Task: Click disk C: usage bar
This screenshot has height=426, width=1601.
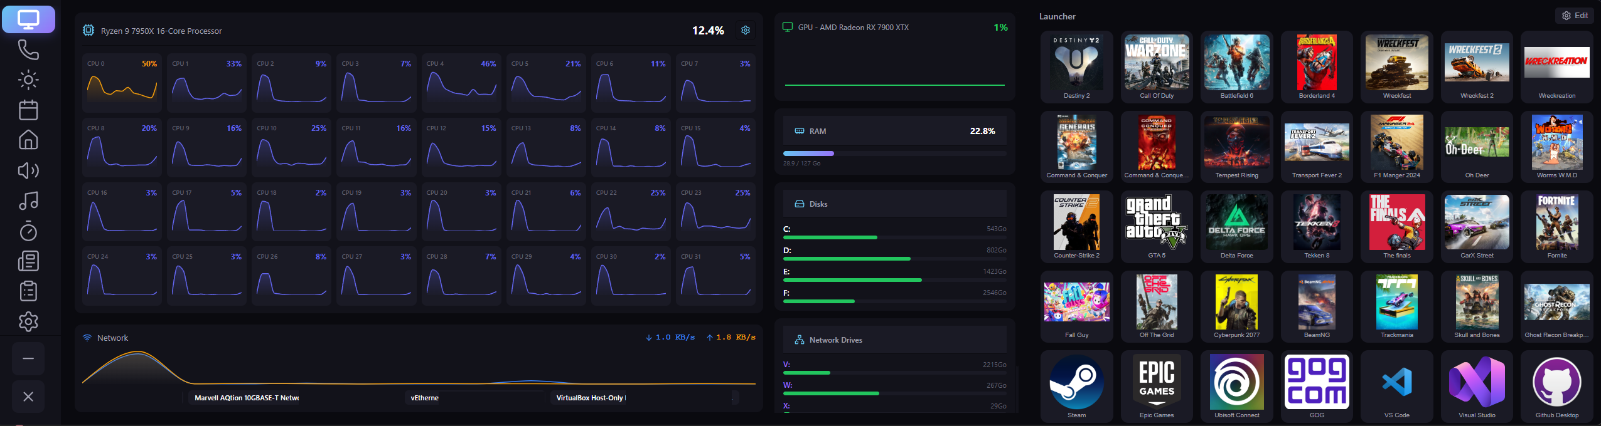Action: point(894,237)
